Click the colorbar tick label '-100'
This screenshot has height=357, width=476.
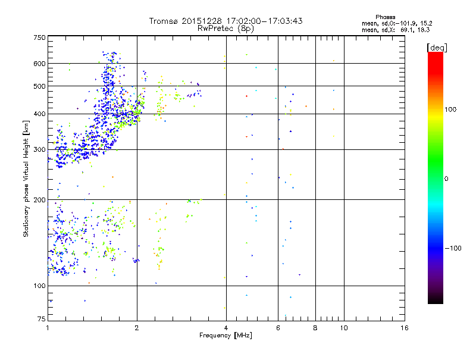453,248
